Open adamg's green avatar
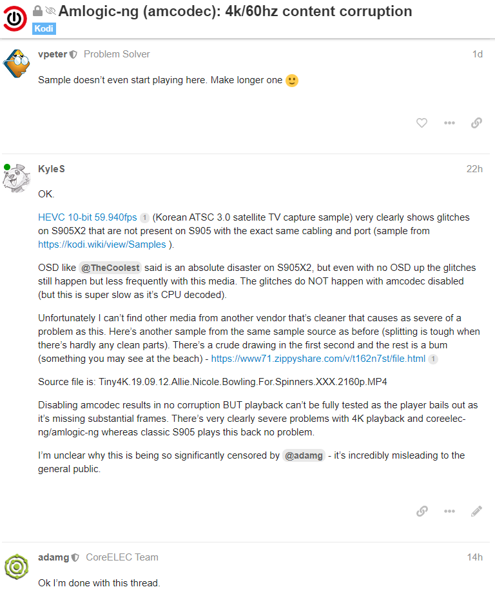Screen dimensions: 495x596 [x=17, y=566]
